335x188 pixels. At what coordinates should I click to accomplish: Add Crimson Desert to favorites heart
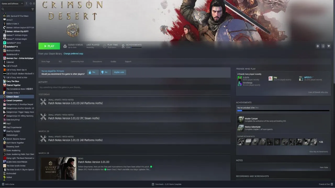(x=329, y=46)
